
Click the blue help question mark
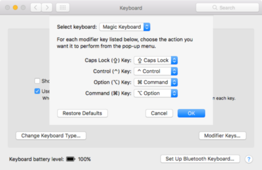point(249,159)
